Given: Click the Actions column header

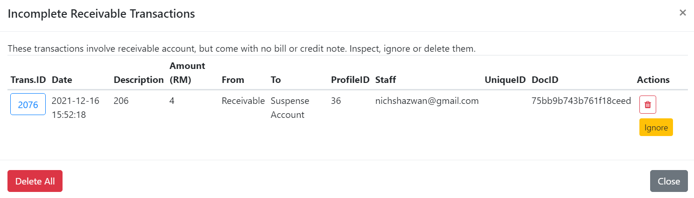Looking at the screenshot, I should tap(653, 80).
